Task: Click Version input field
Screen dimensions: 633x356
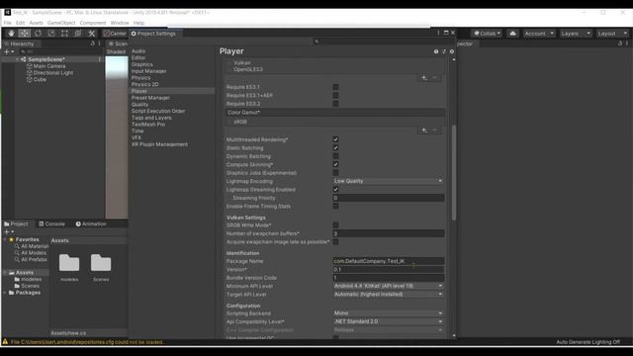Action: [x=389, y=270]
